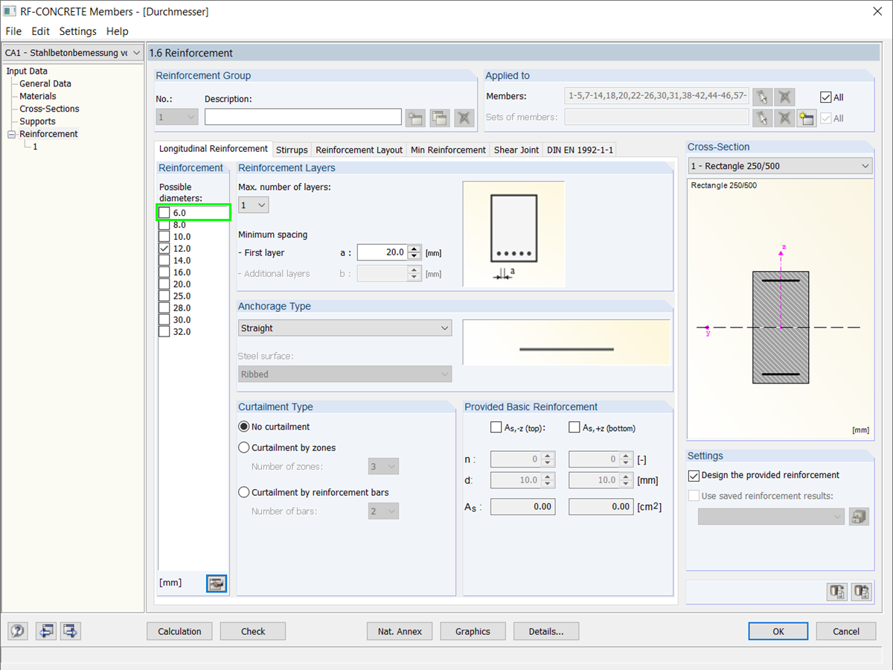This screenshot has height=670, width=893.
Task: Check the 8.0 diameter box
Action: pos(164,225)
